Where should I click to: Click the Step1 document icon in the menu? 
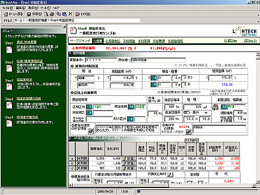[x=9, y=50]
